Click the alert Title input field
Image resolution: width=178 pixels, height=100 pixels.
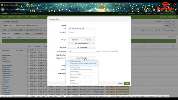pos(82,28)
